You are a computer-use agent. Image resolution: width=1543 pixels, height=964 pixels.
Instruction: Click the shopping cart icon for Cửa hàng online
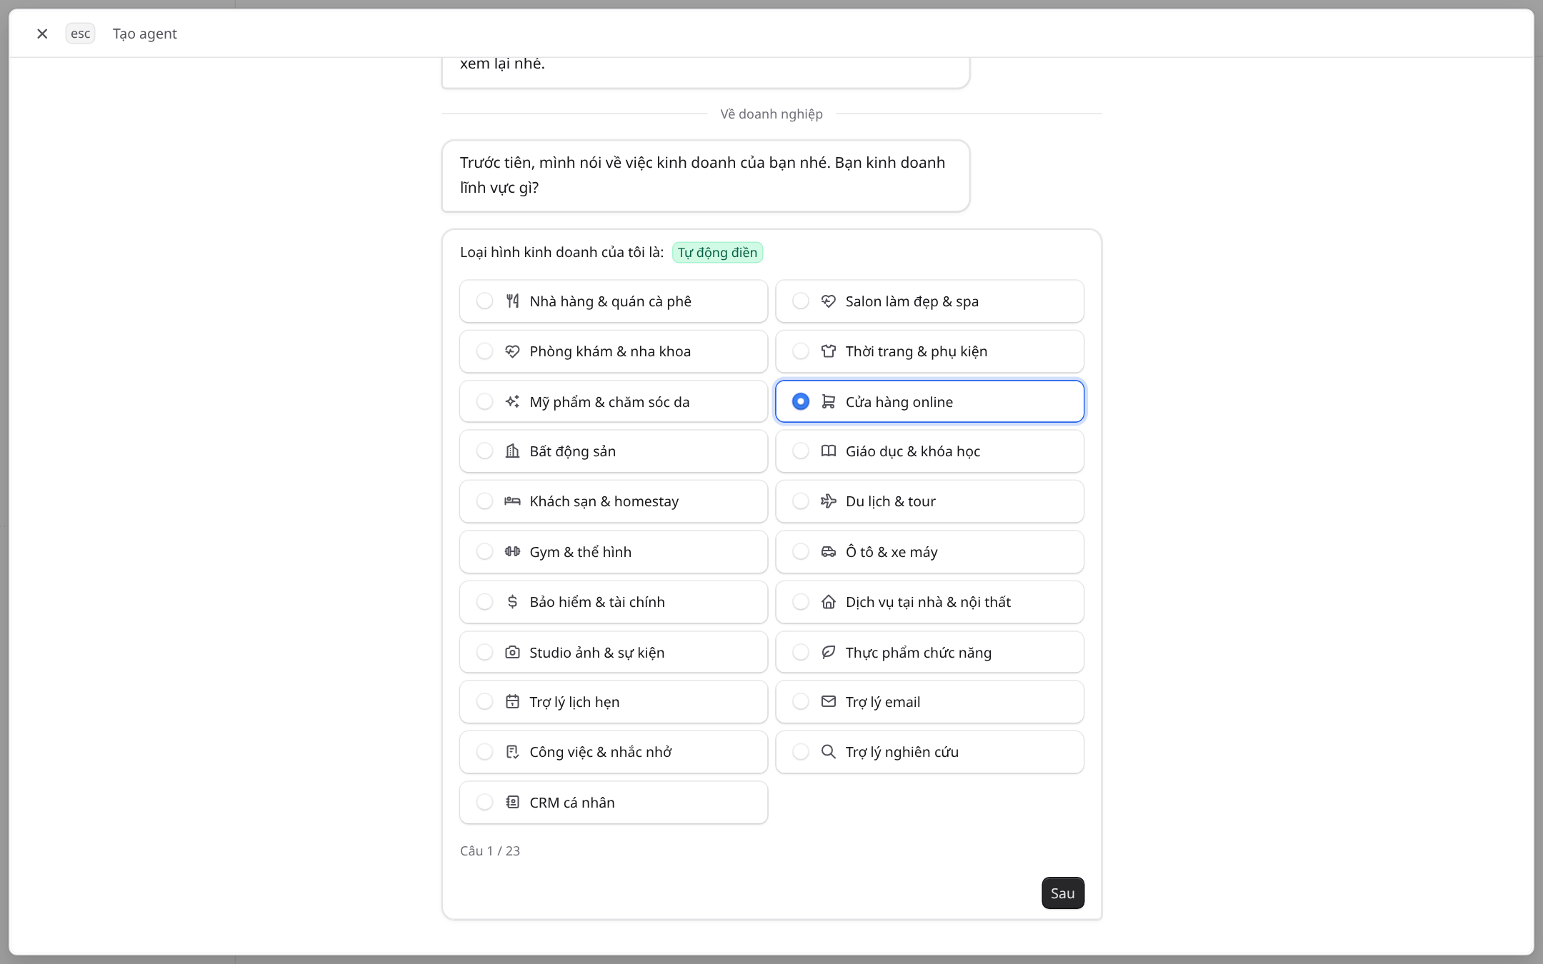coord(829,401)
